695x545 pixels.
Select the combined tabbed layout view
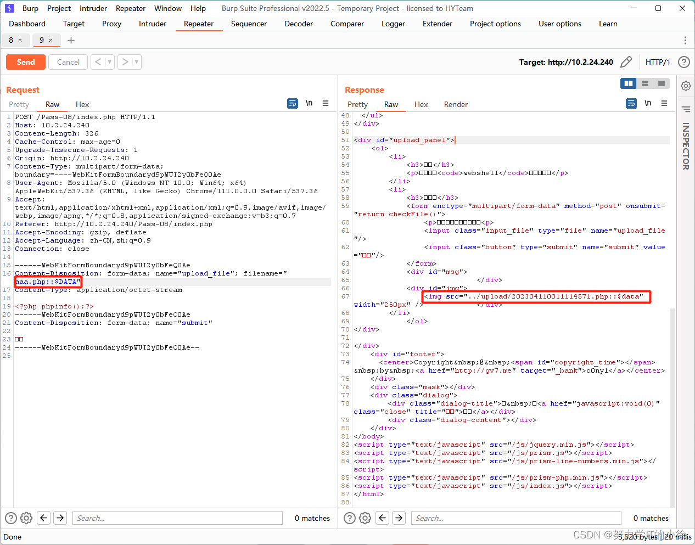coord(662,83)
